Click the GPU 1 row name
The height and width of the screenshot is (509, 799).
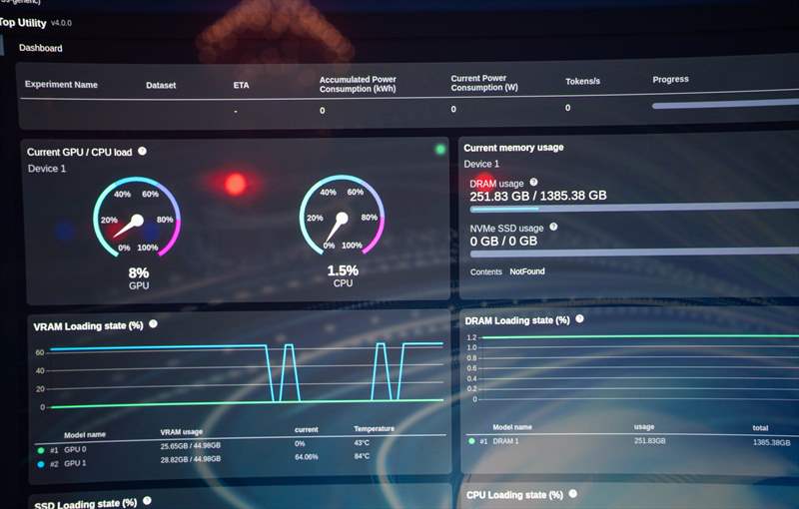75,464
